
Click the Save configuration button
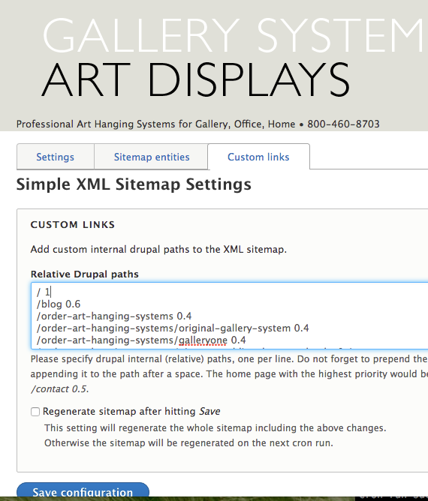coord(83,491)
